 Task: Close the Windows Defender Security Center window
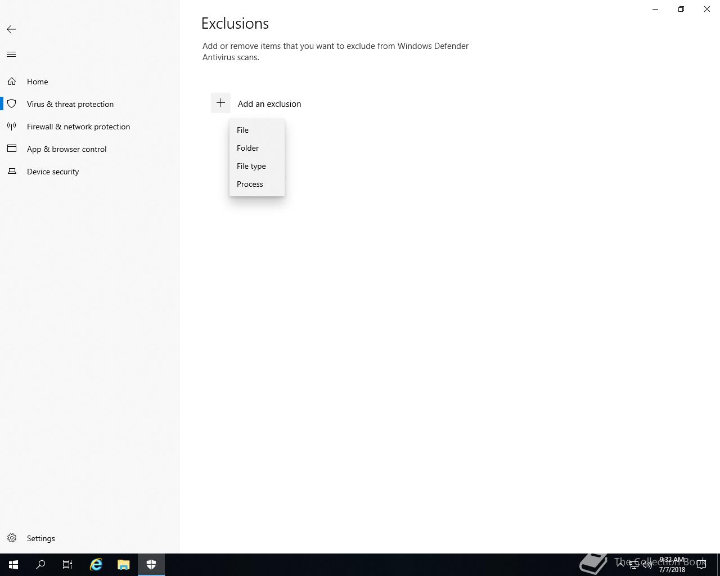(x=707, y=9)
